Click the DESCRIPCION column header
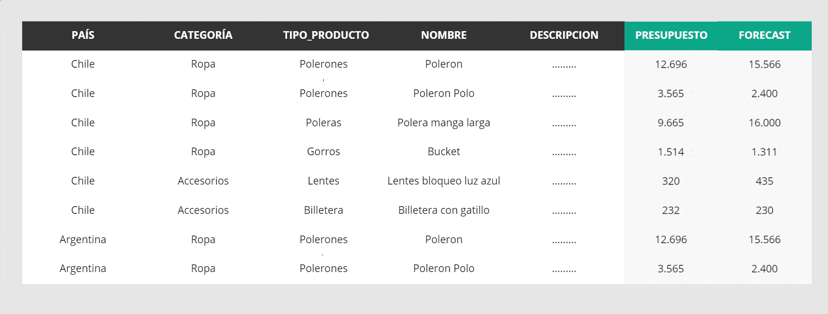Viewport: 828px width, 314px height. 564,35
